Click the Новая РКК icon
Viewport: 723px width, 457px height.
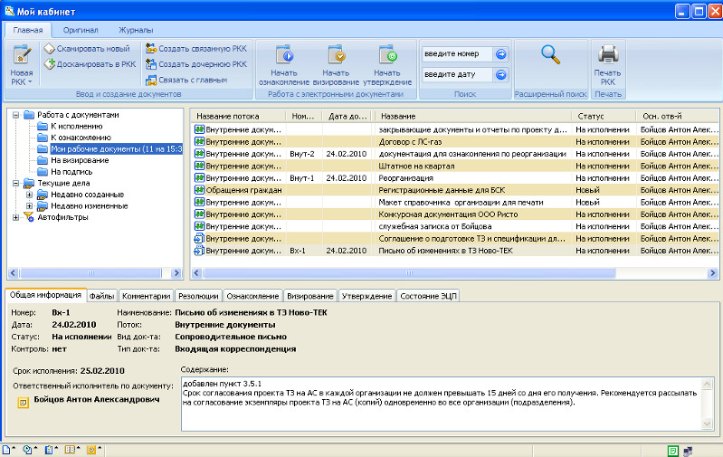click(x=21, y=54)
